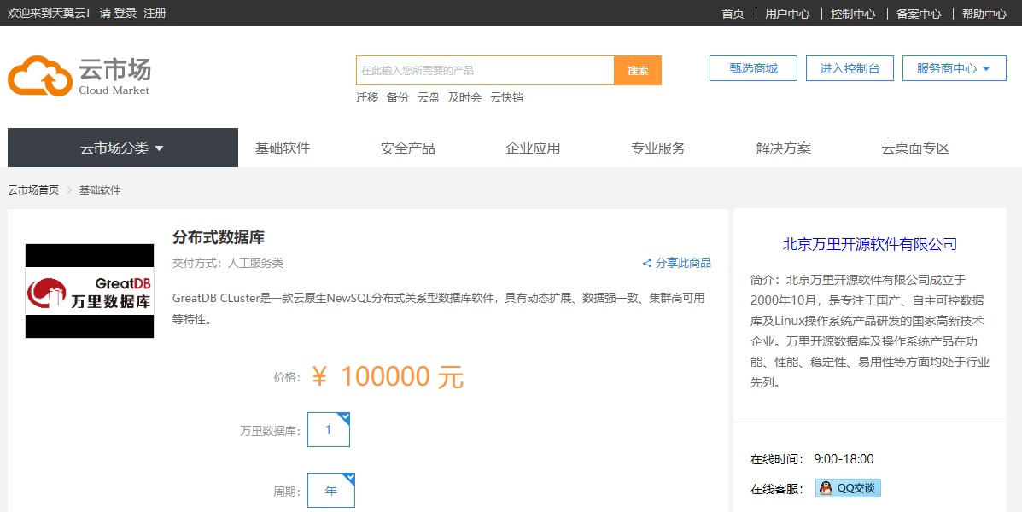The width and height of the screenshot is (1022, 512).
Task: Return via the 云市场首页 breadcrumb link
Action: (x=32, y=189)
